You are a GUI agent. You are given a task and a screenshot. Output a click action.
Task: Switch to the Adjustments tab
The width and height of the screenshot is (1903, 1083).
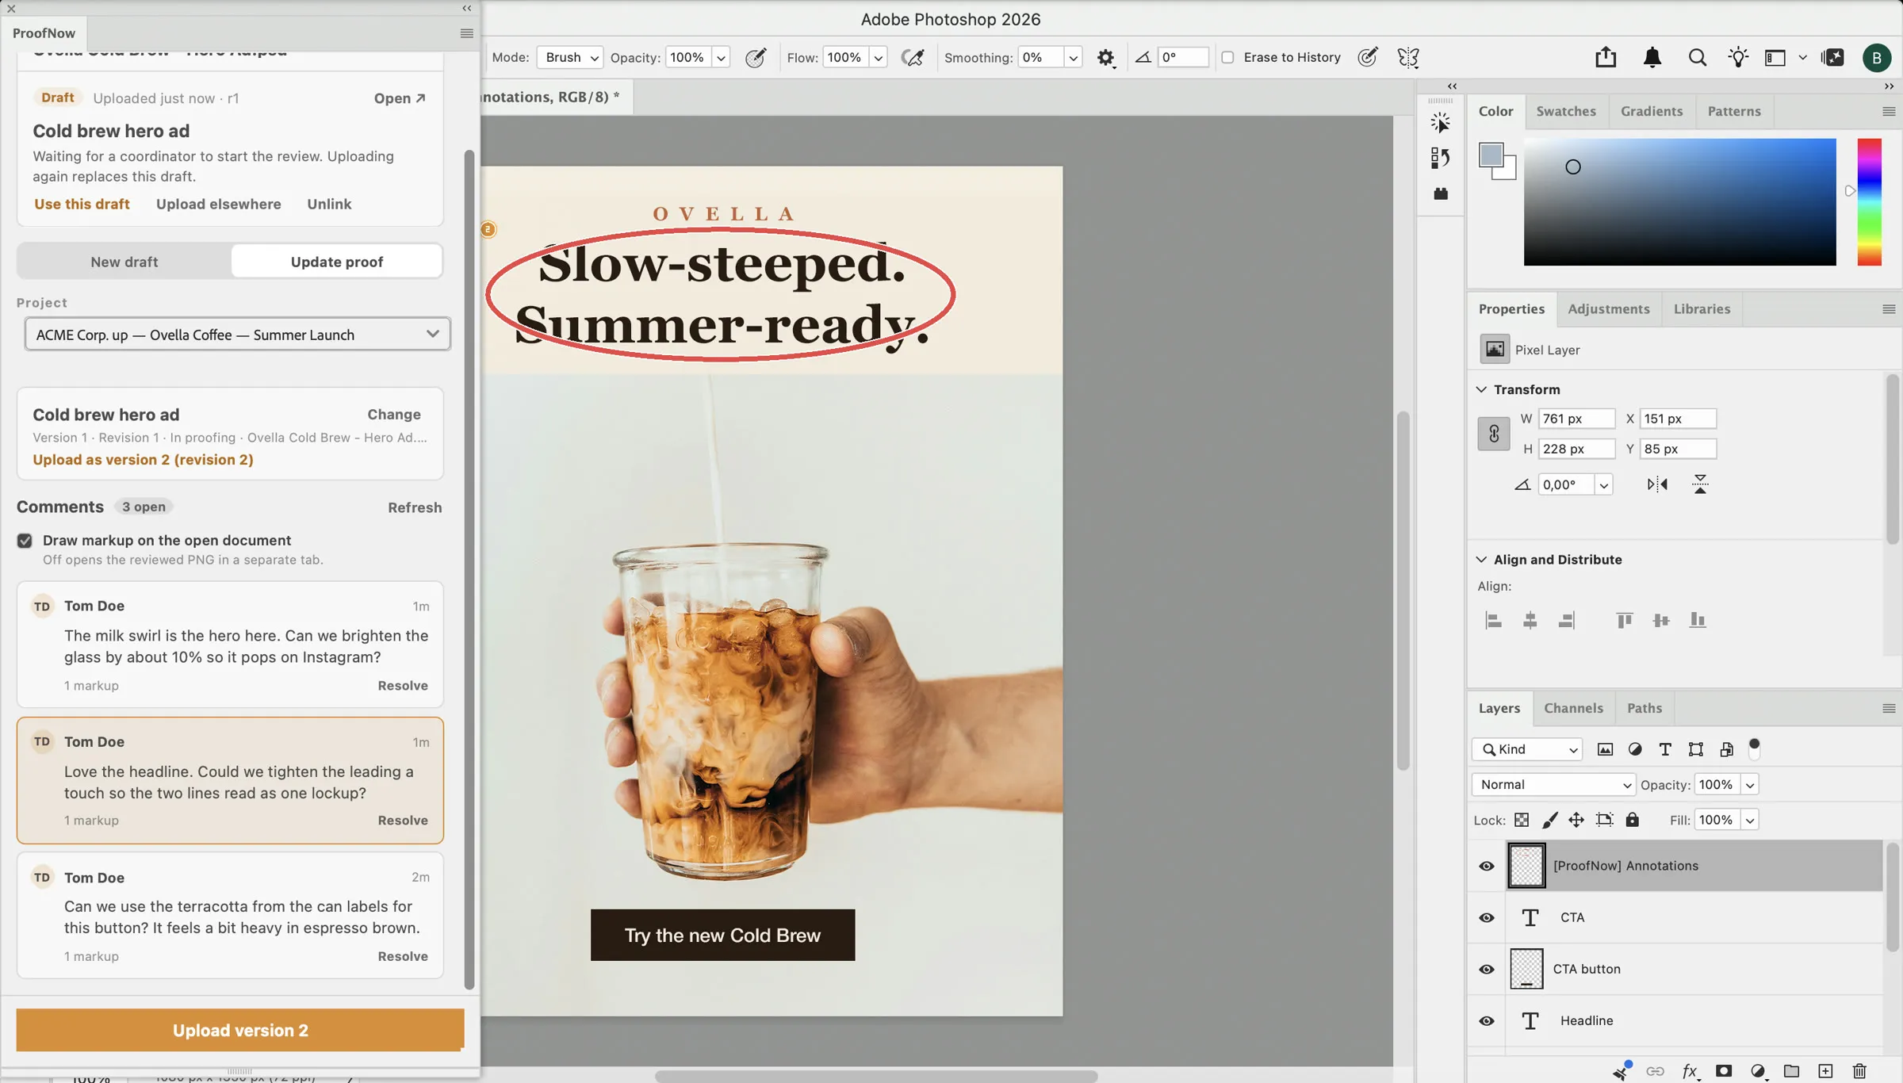coord(1608,308)
